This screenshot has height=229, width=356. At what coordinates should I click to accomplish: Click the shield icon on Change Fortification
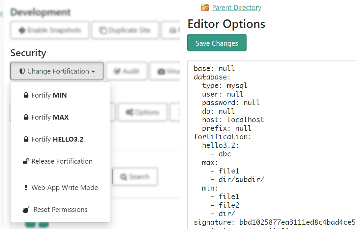[22, 71]
